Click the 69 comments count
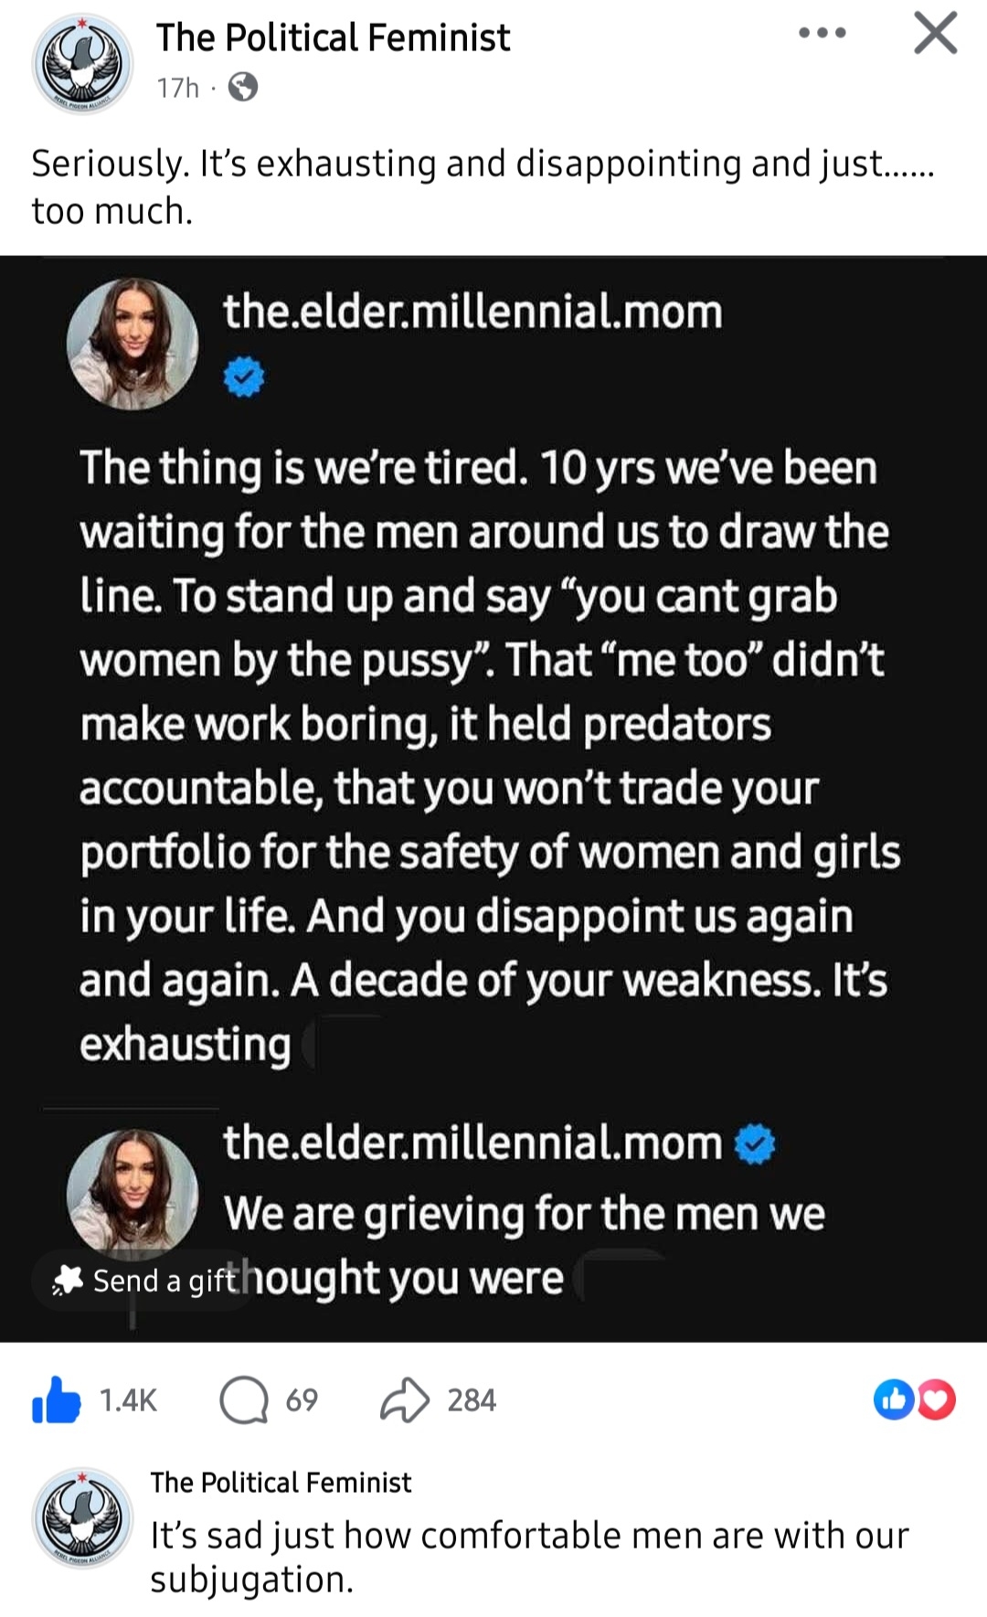987x1617 pixels. (302, 1400)
